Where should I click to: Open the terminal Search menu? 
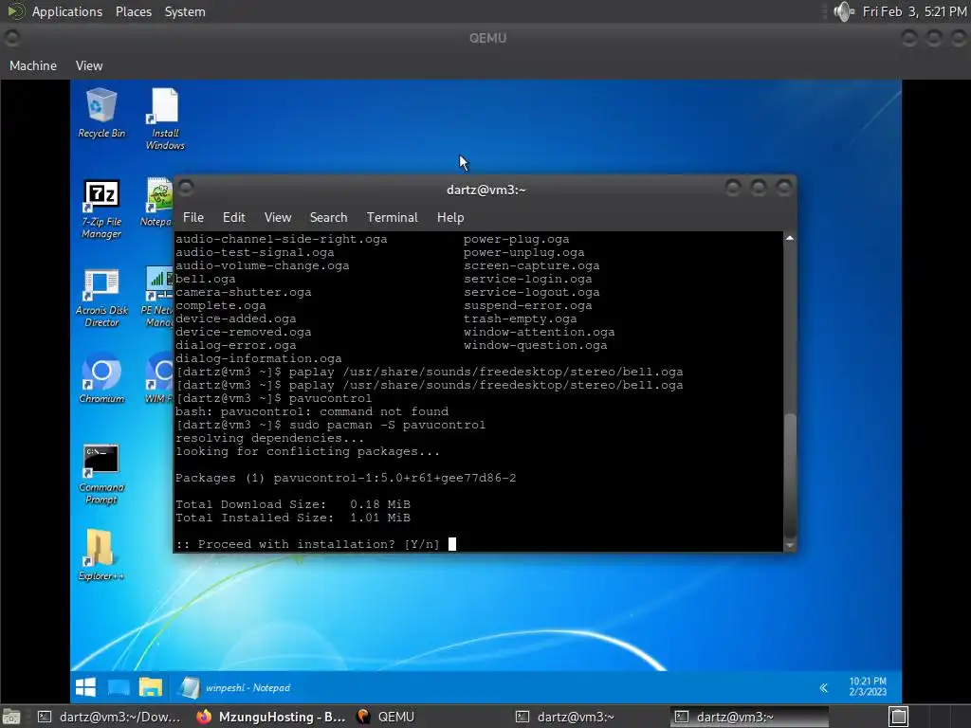328,217
